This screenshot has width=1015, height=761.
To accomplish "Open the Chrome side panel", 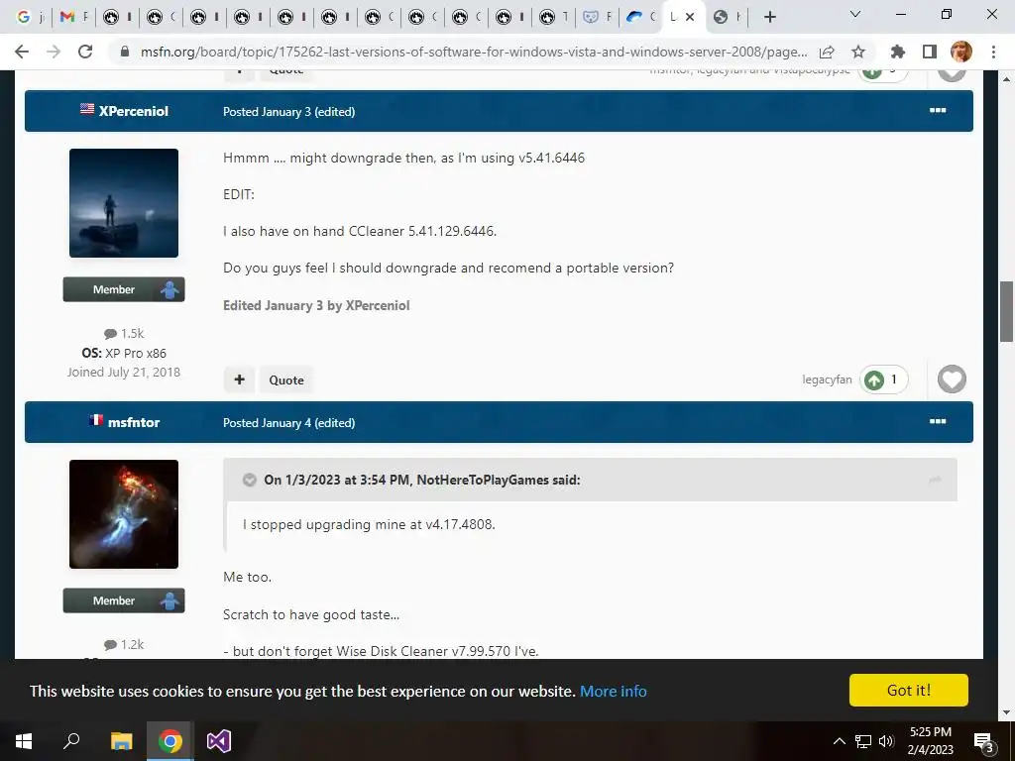I will click(x=930, y=52).
